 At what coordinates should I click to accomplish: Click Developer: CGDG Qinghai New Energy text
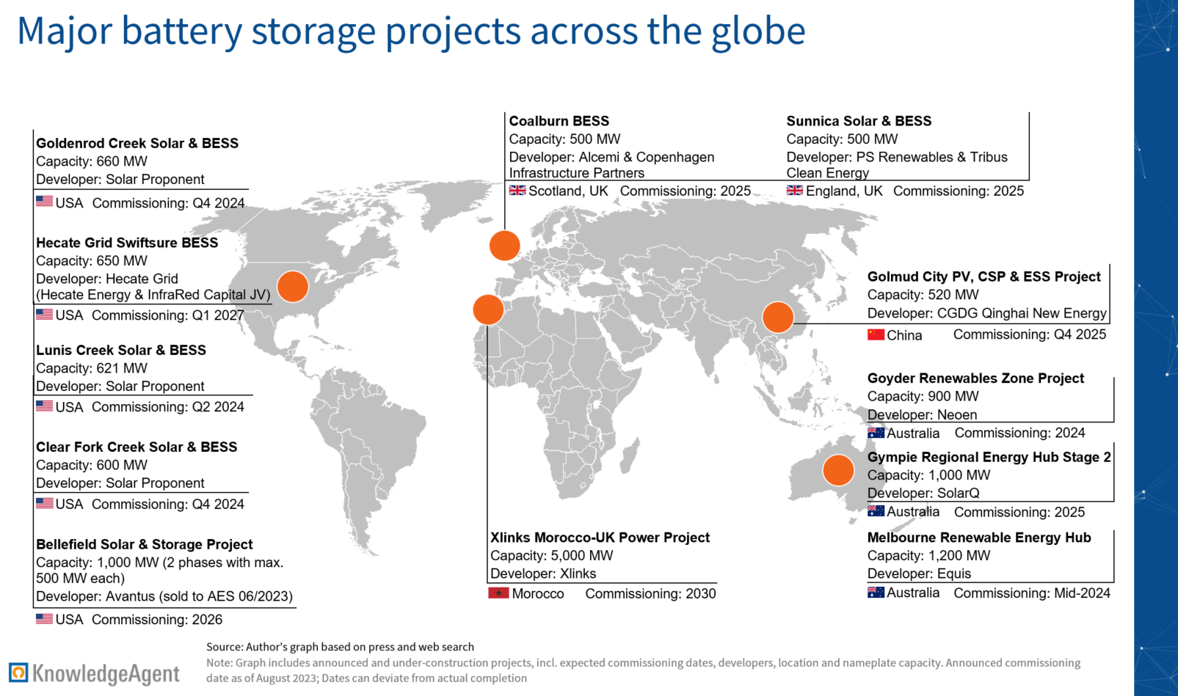[x=987, y=313]
